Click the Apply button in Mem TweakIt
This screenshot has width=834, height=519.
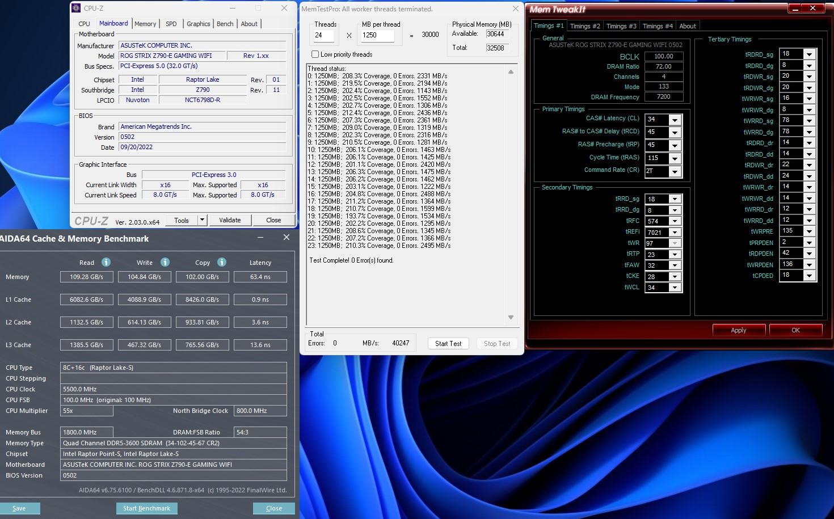739,330
